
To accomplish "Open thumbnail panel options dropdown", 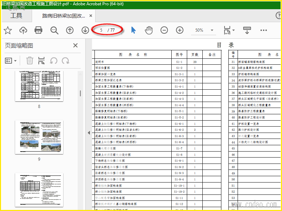I will [11, 60].
